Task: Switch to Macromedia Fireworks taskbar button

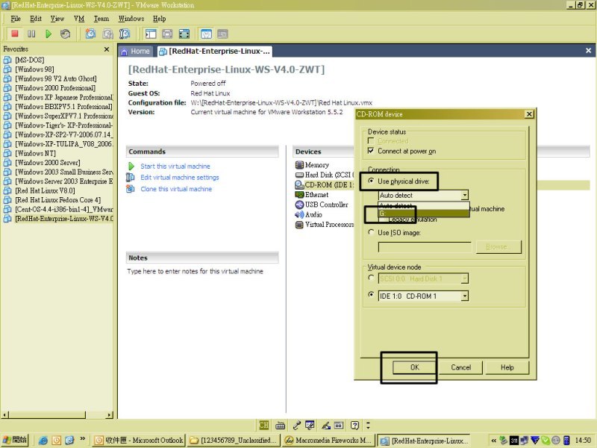Action: (328, 441)
